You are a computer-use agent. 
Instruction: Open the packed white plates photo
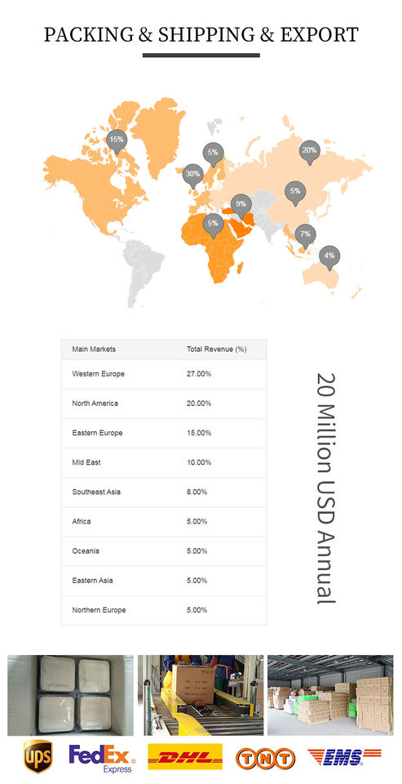tap(70, 695)
